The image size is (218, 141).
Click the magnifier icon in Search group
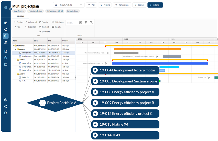(x=91, y=23)
